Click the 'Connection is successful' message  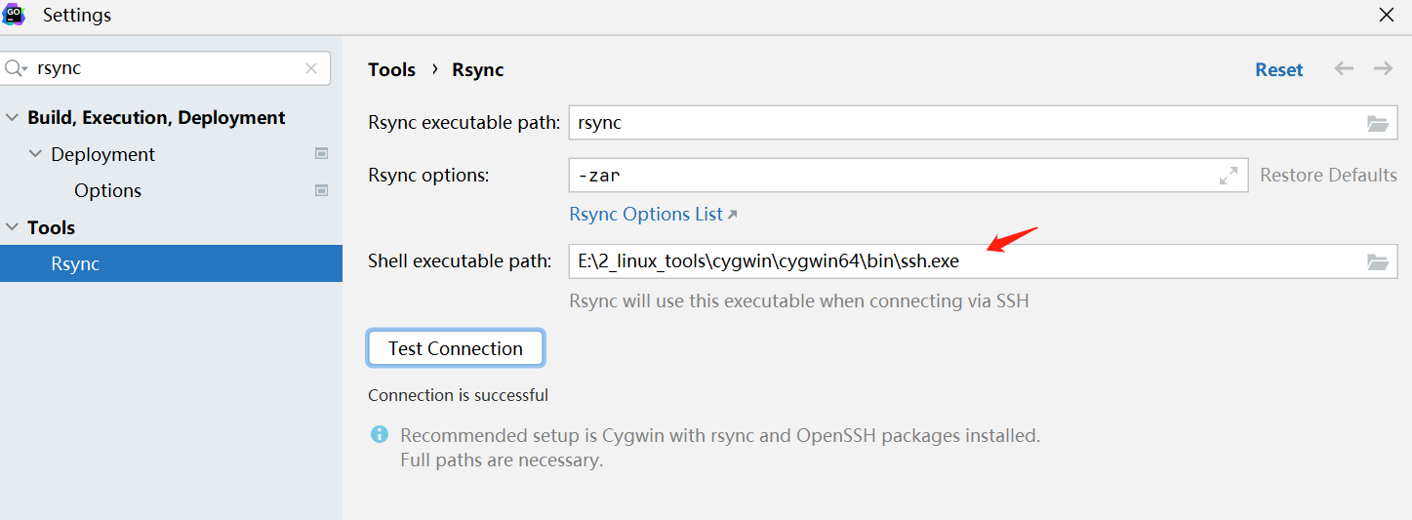(458, 395)
